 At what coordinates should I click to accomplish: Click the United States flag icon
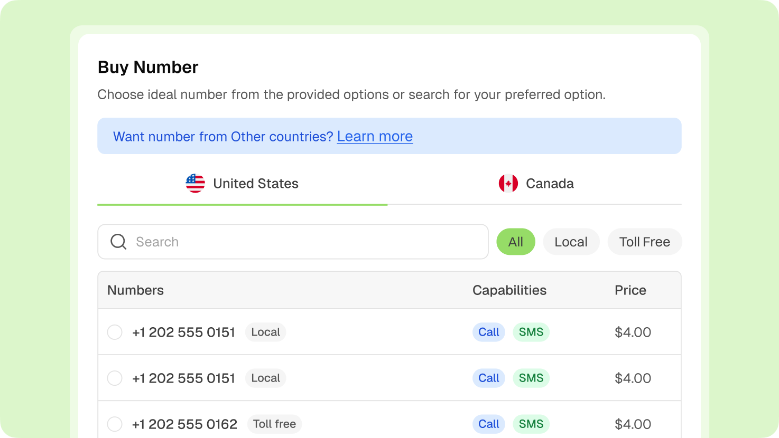(x=195, y=184)
